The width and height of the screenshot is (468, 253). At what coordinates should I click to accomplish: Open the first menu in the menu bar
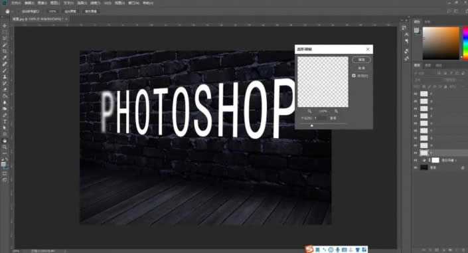(x=15, y=3)
